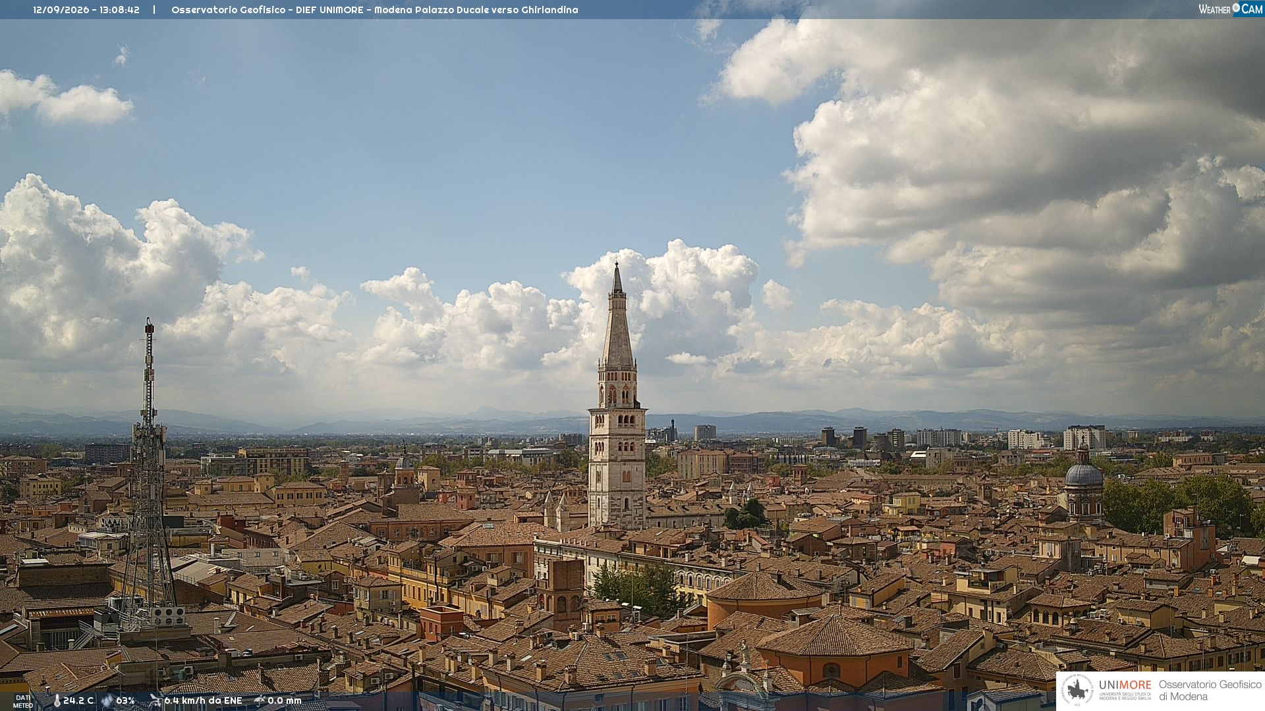This screenshot has height=711, width=1265.
Task: Select the 0.0 mm rainfall reading
Action: pos(285,701)
